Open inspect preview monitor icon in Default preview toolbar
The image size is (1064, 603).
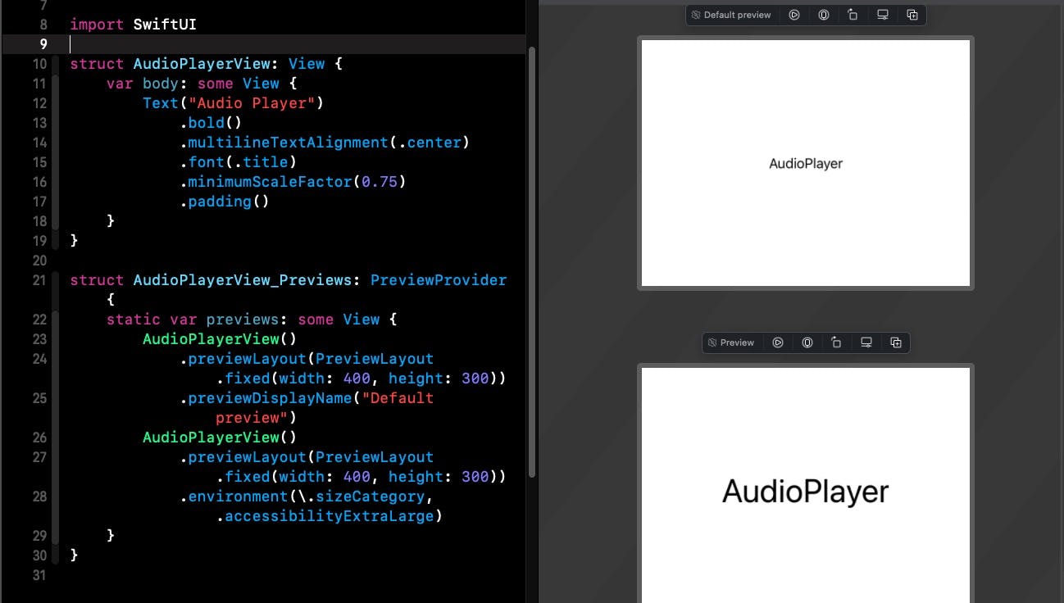882,15
